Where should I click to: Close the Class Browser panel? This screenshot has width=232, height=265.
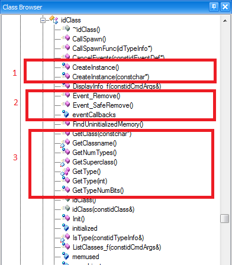(x=225, y=7)
